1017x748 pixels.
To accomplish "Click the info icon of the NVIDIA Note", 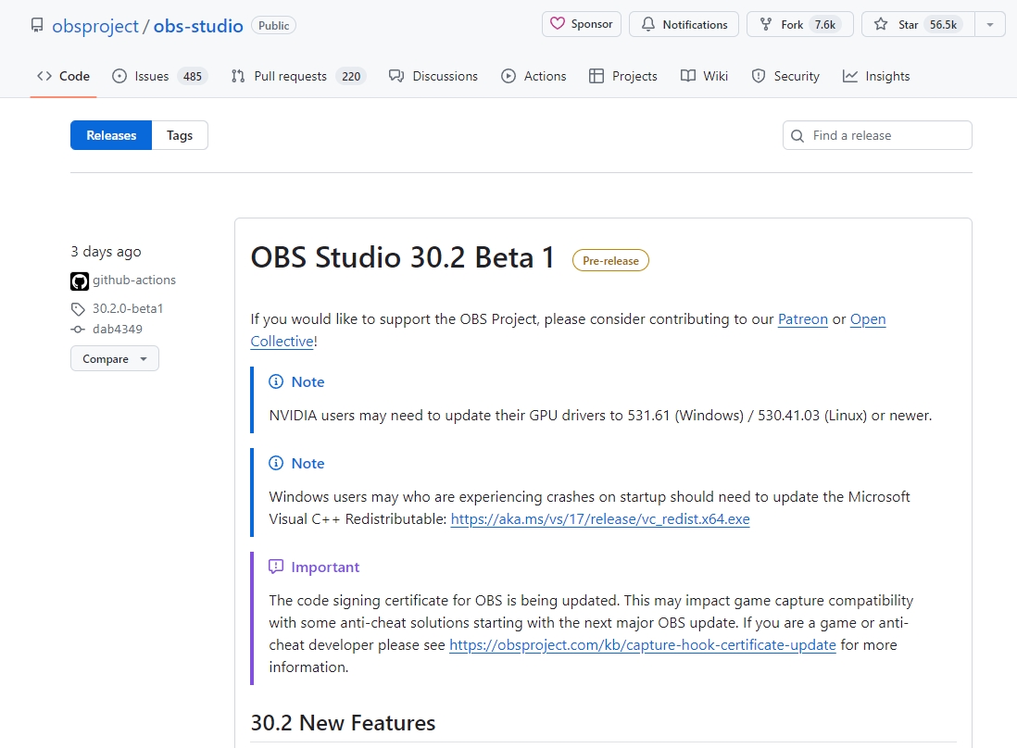I will tap(276, 381).
